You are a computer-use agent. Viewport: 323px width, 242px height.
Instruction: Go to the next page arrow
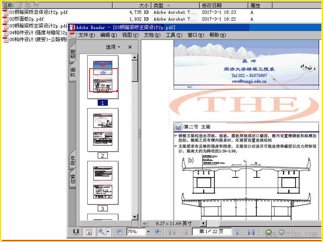point(238,232)
